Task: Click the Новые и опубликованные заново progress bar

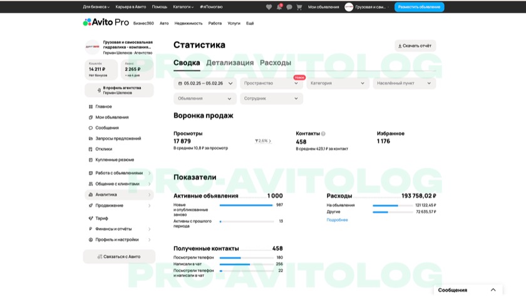Action: pos(246,205)
